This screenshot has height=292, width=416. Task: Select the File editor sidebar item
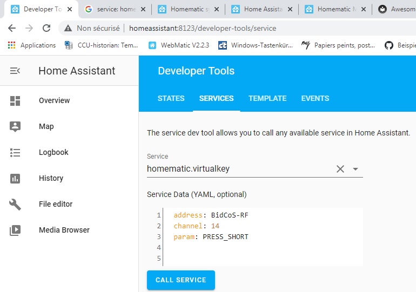(x=69, y=205)
